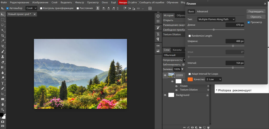This screenshot has width=269, height=129.
Task: Click the orange flame color swatch
Action: [190, 79]
